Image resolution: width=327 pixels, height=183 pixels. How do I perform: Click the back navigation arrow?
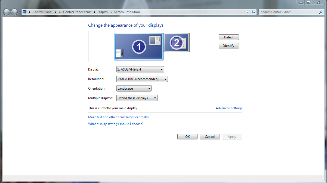[x=7, y=12]
